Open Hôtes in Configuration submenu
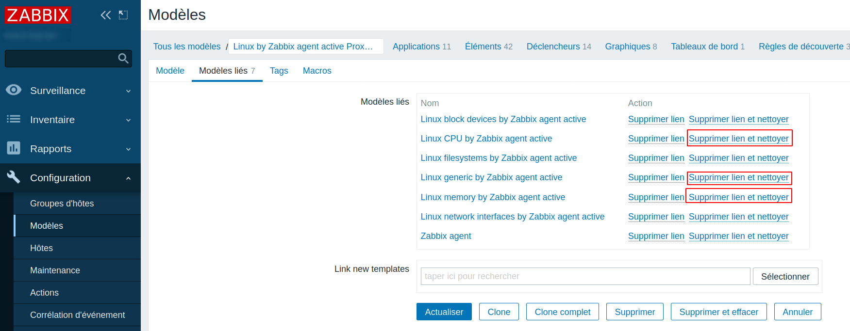The width and height of the screenshot is (850, 331). pos(42,248)
